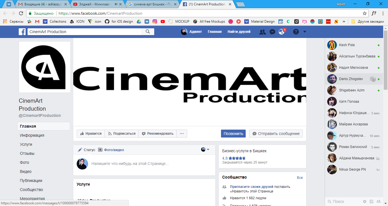Select Информация in page sidebar
This screenshot has height=206, width=388.
[x=32, y=135]
